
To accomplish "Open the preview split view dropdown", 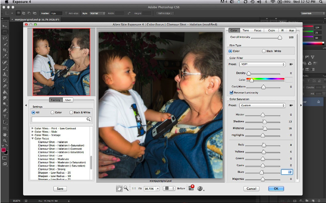I will 169,188.
